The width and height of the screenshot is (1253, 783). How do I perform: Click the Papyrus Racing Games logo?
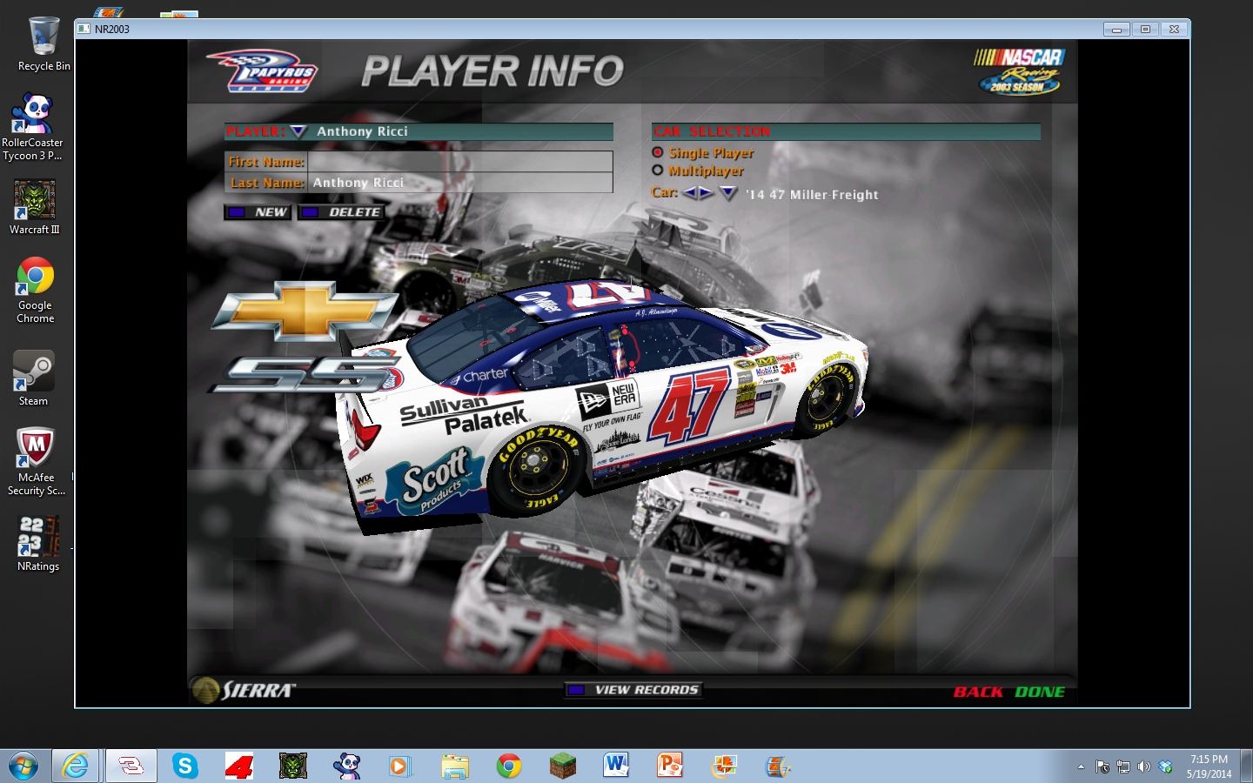(263, 70)
